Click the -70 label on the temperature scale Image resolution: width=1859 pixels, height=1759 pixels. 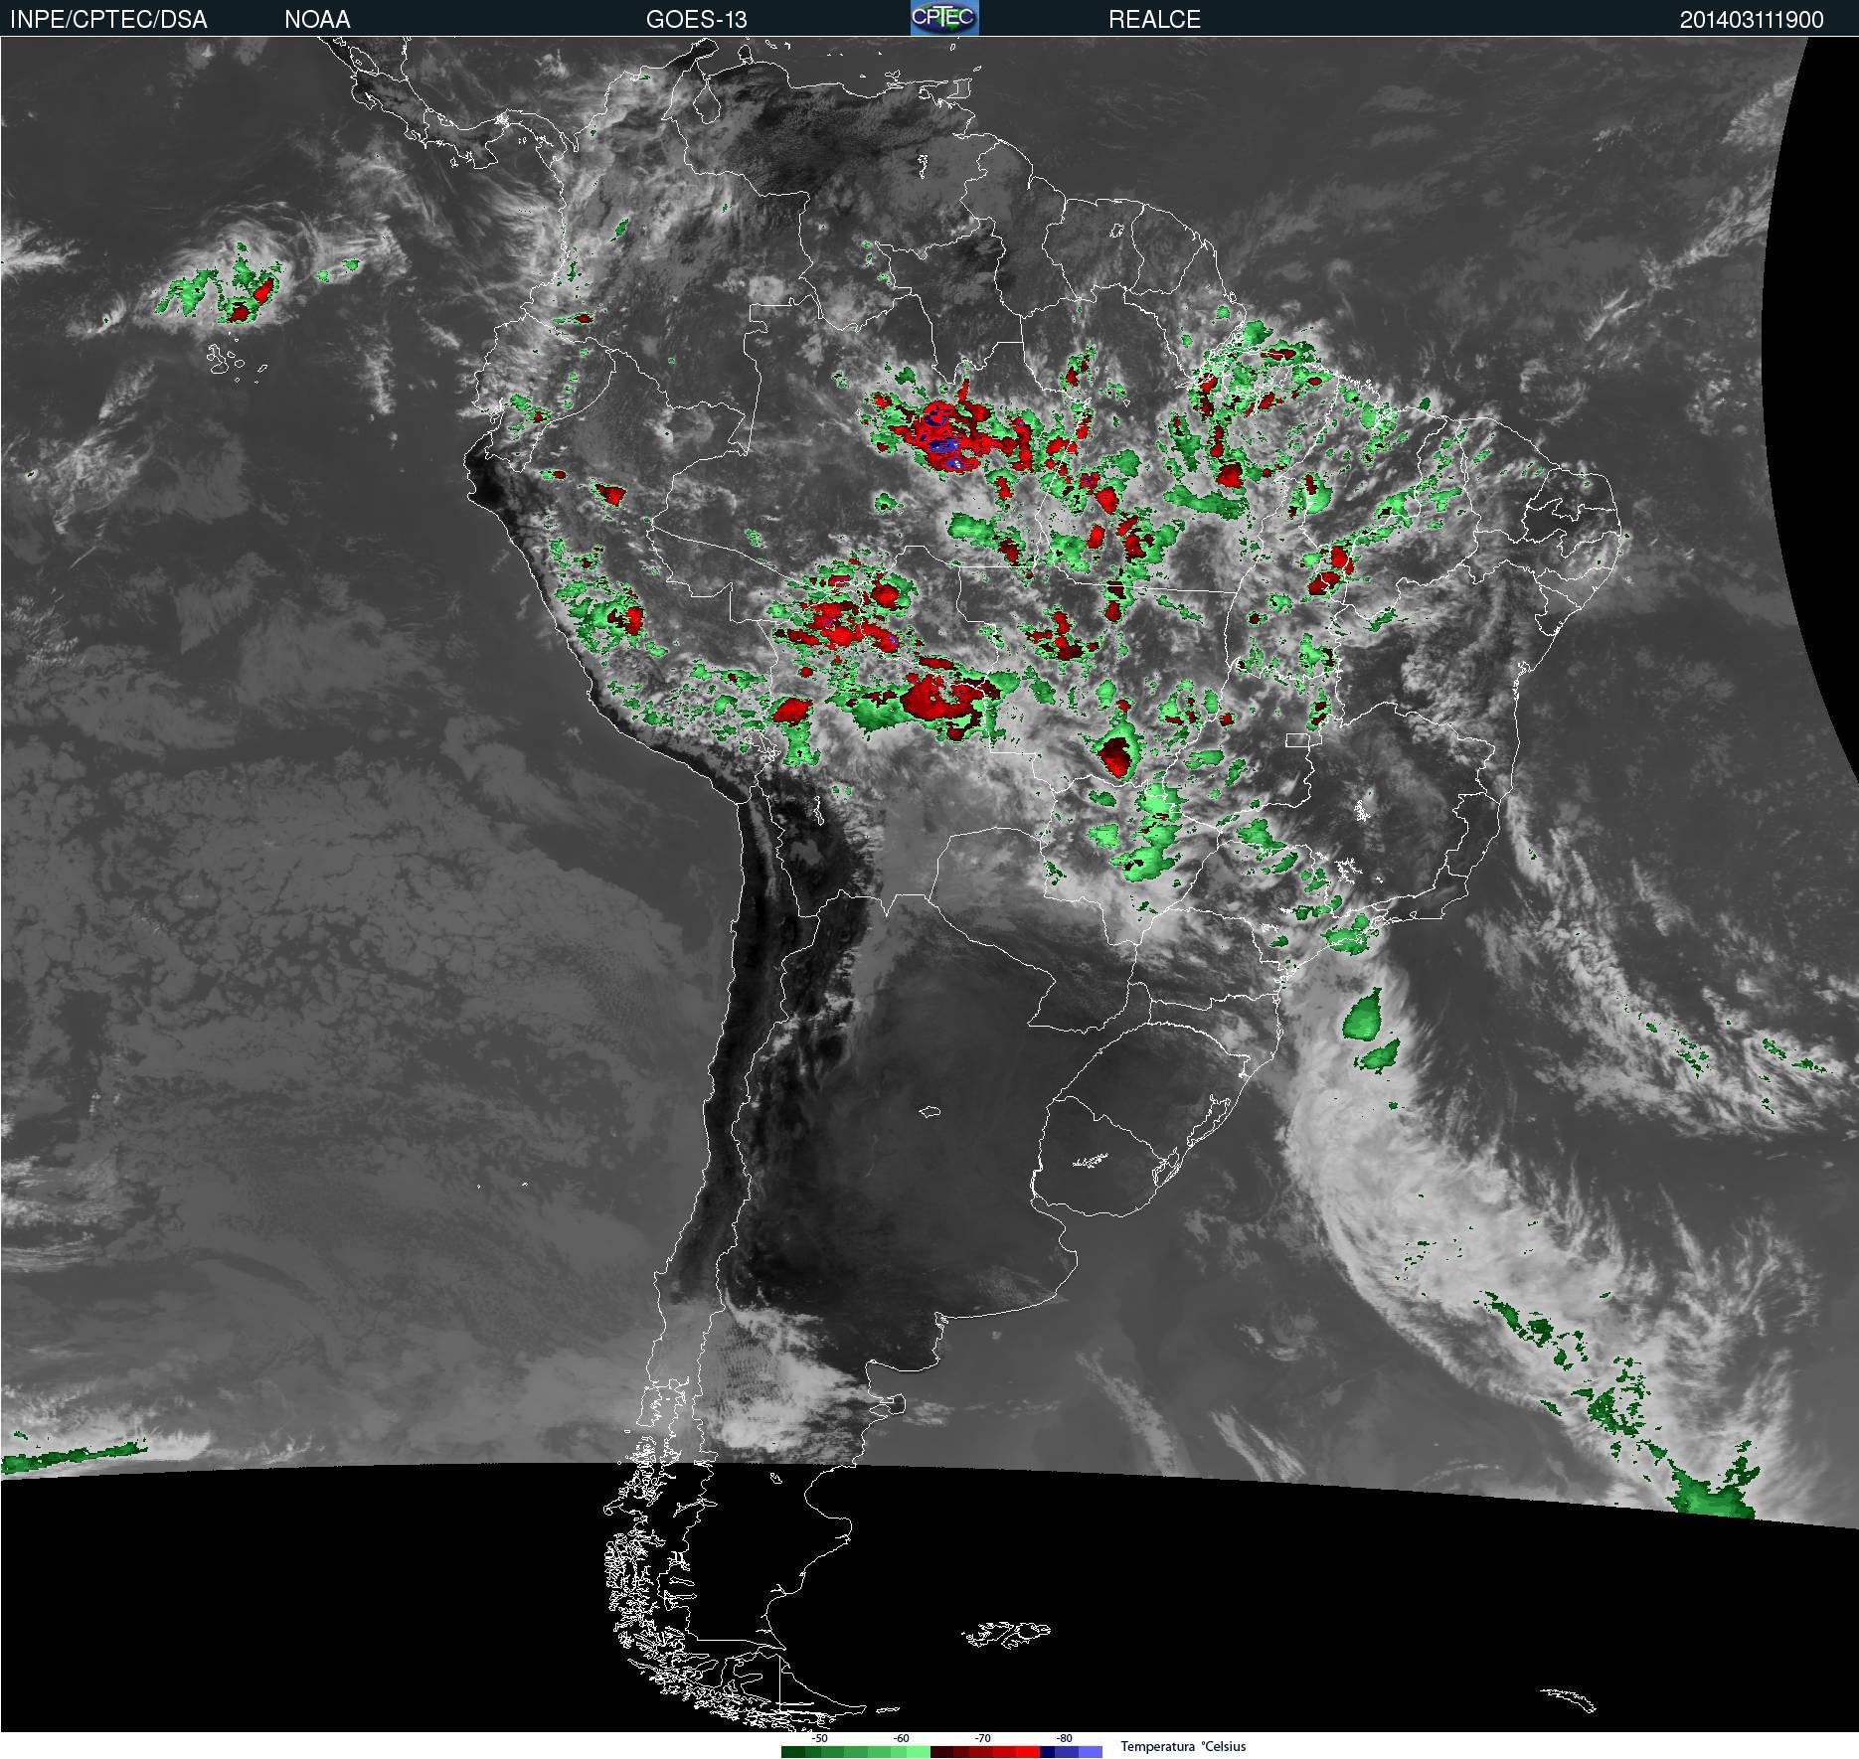tap(982, 1738)
